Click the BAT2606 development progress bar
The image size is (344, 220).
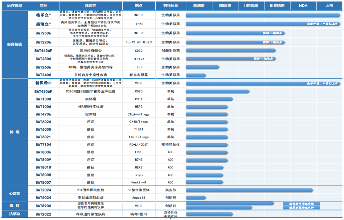[x=203, y=67]
